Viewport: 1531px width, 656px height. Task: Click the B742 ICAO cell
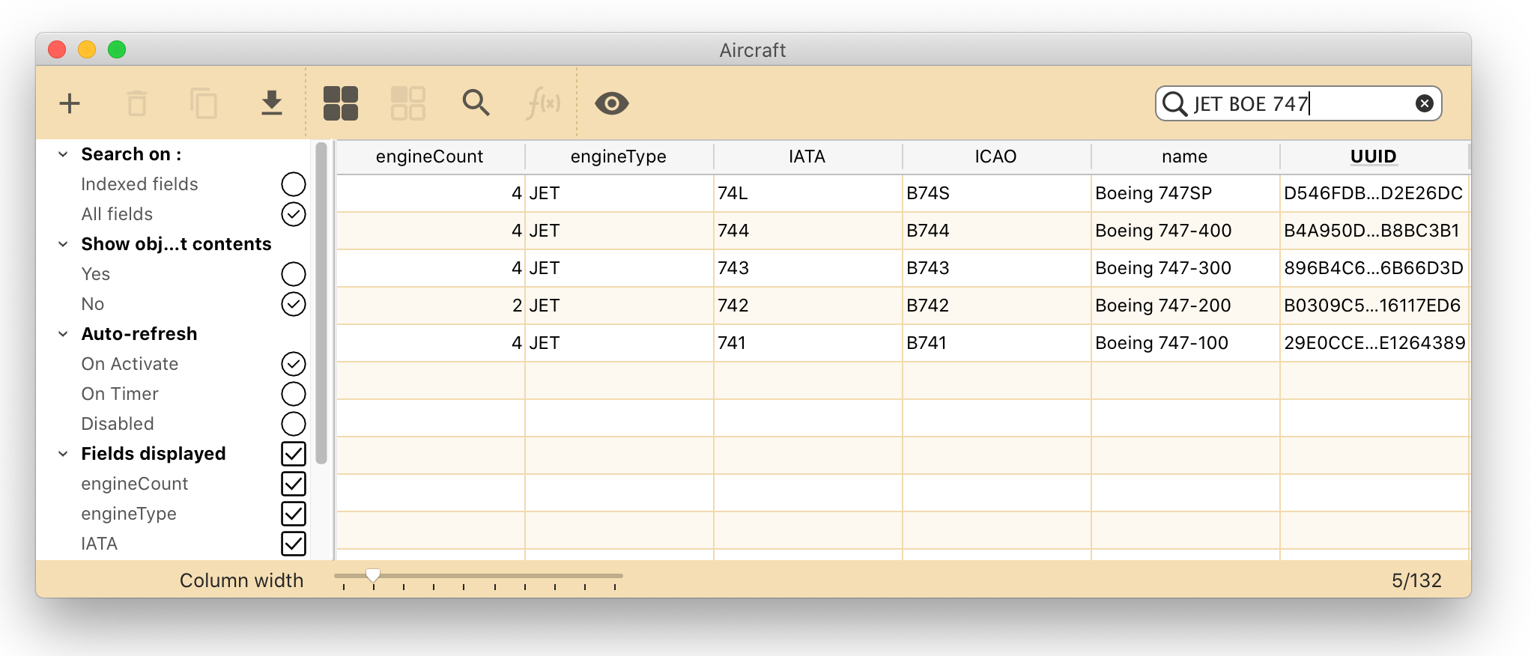(x=996, y=306)
